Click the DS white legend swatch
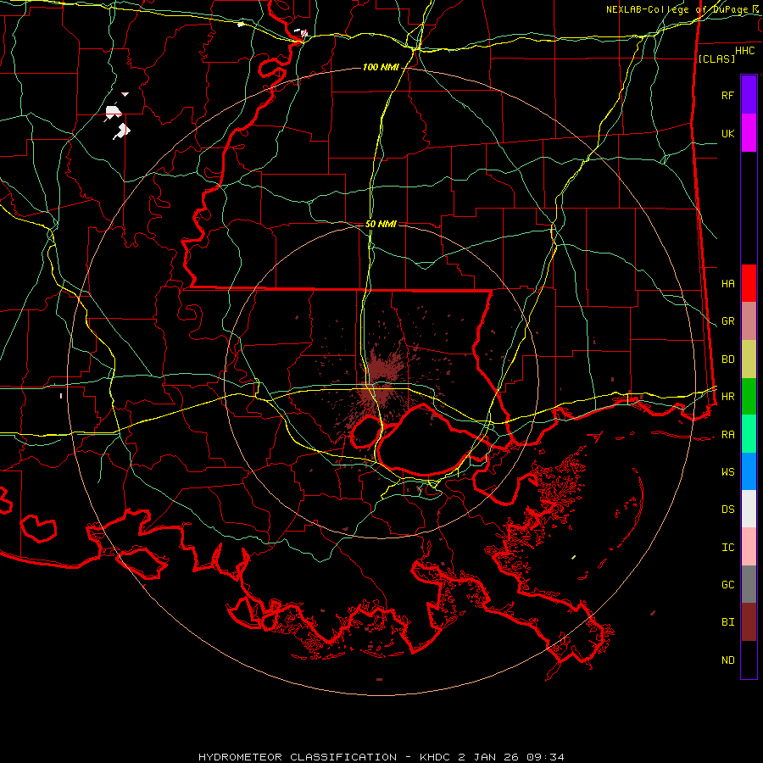The width and height of the screenshot is (763, 763). point(749,509)
